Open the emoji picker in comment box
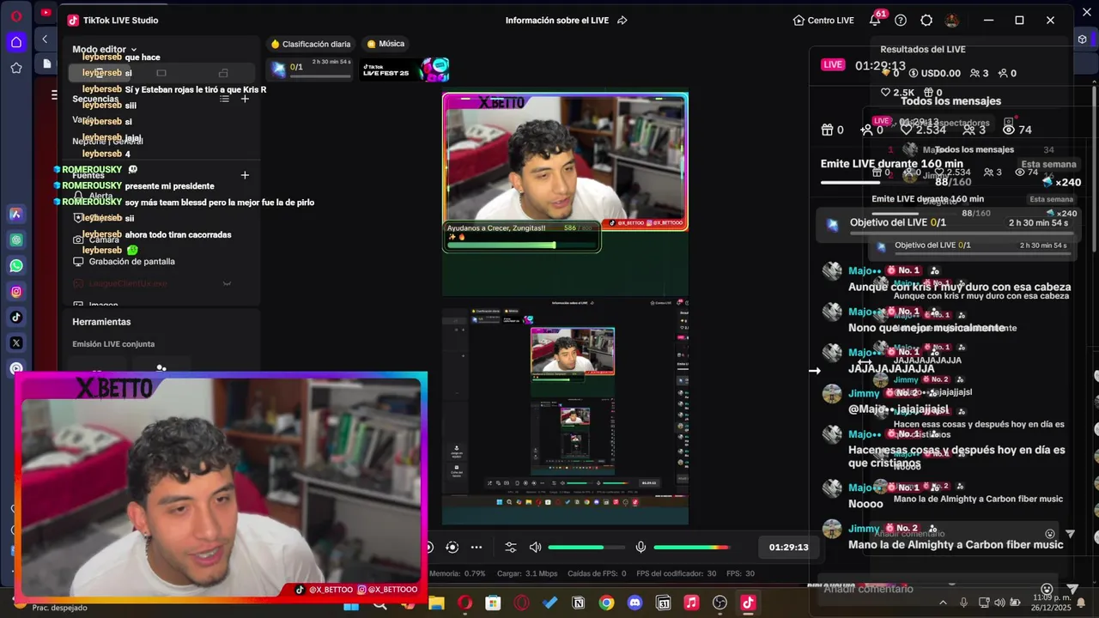Image resolution: width=1099 pixels, height=618 pixels. tap(1047, 589)
